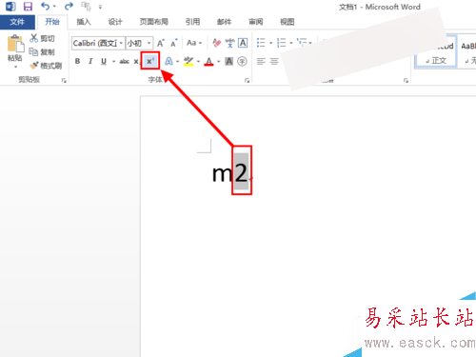Click the phonetic guide (拼音) icon
This screenshot has width=476, height=357.
229,43
